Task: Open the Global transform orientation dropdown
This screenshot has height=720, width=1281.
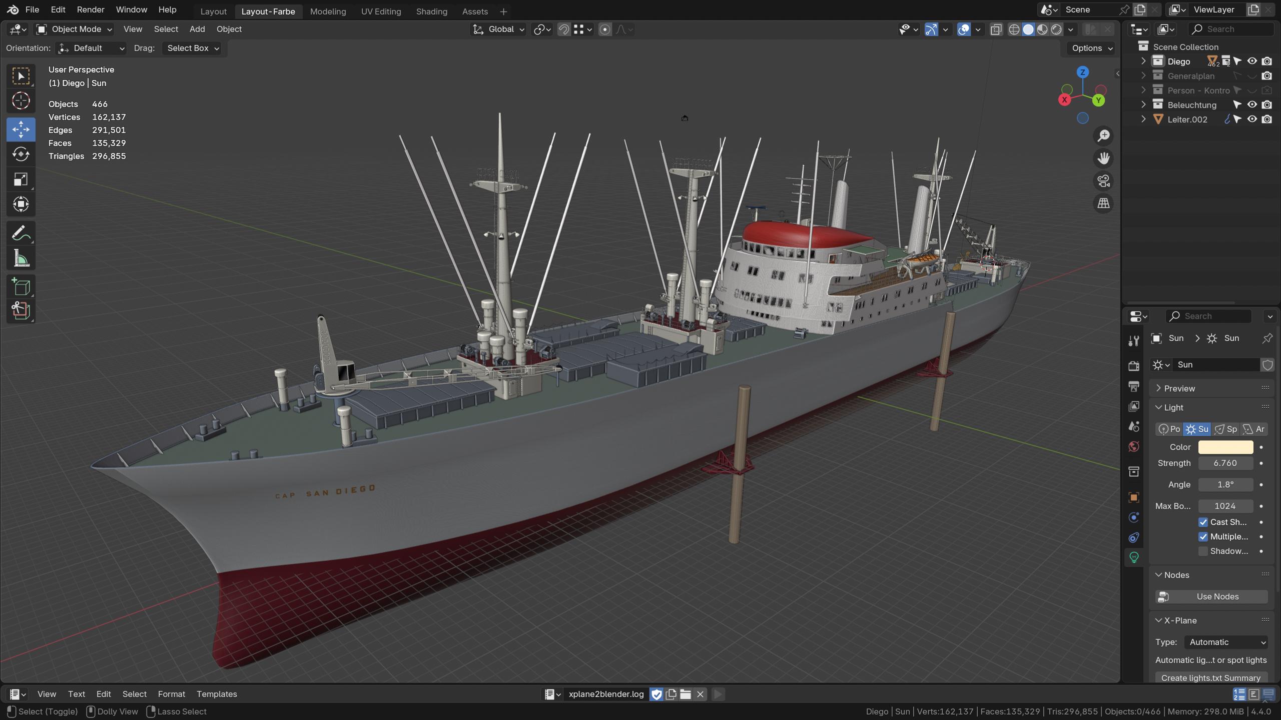Action: (499, 29)
